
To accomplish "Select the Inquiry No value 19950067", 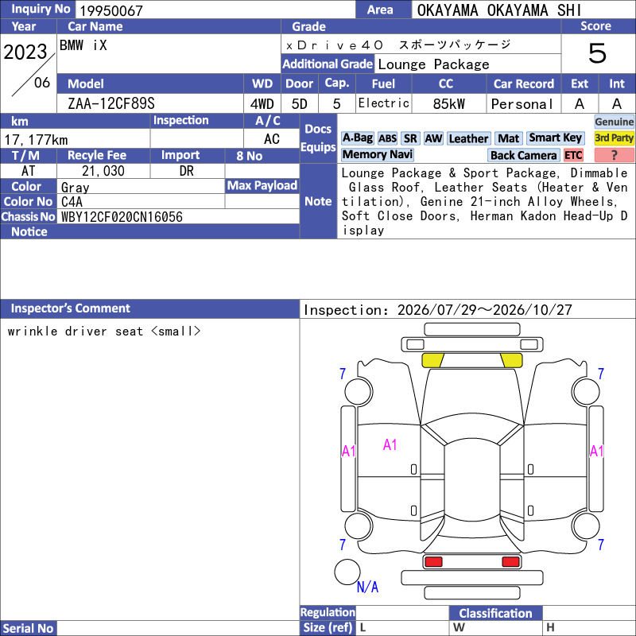I will (x=111, y=10).
